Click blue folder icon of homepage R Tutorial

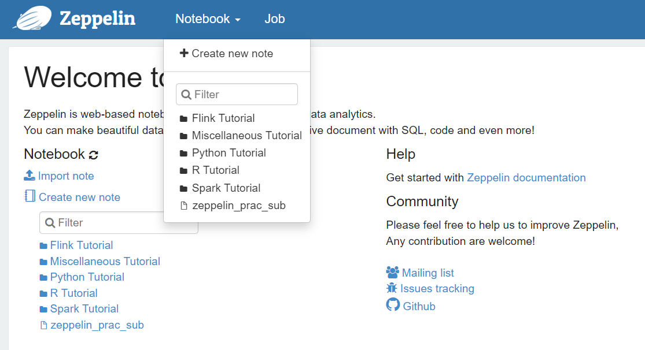coord(43,293)
